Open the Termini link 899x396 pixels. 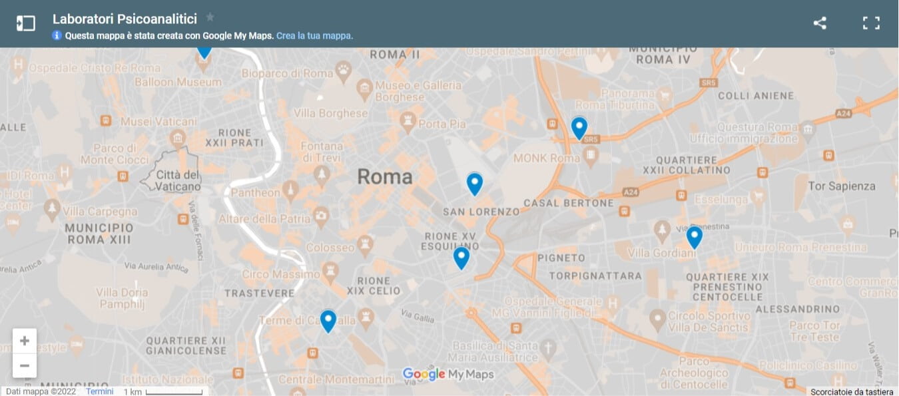pyautogui.click(x=100, y=391)
